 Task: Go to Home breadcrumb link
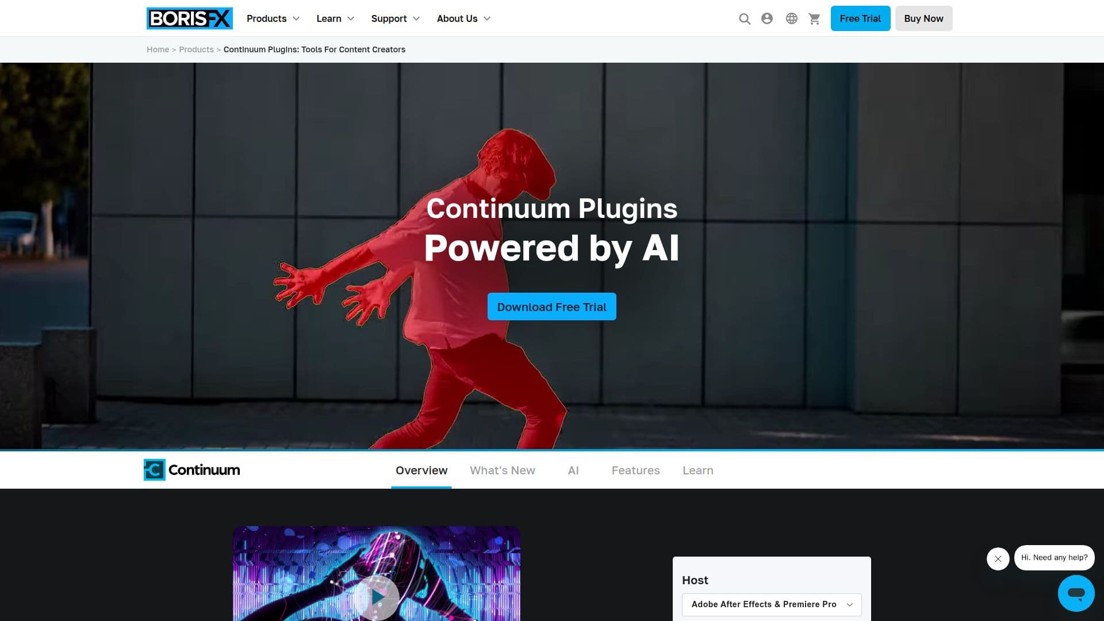click(158, 49)
